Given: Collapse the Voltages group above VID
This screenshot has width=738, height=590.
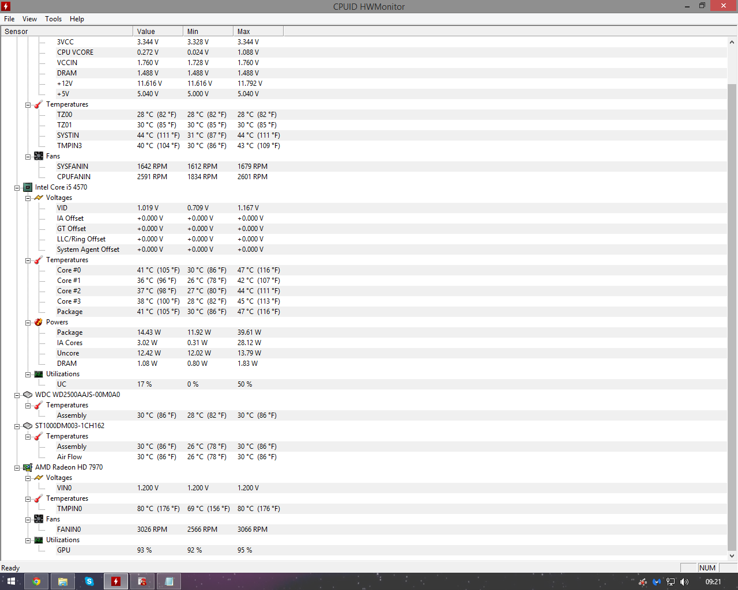Looking at the screenshot, I should (x=28, y=198).
